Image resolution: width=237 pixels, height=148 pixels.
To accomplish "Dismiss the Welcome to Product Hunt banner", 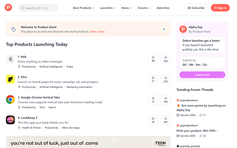I will click(164, 29).
